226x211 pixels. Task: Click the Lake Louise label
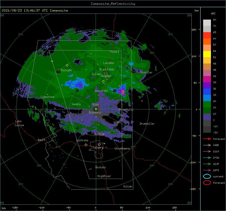(x=19, y=123)
